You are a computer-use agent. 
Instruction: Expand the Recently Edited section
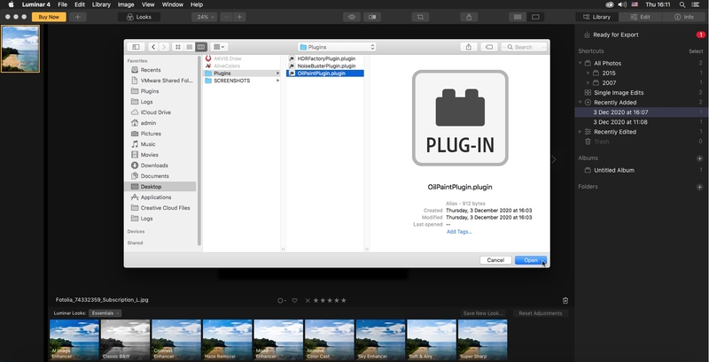[580, 132]
